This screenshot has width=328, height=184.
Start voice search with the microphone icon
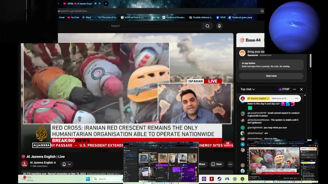coord(219,26)
